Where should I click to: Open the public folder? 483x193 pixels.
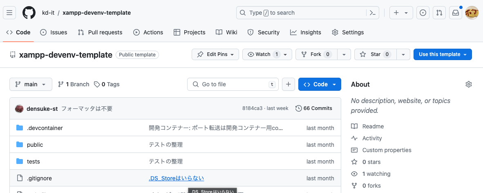click(x=35, y=145)
